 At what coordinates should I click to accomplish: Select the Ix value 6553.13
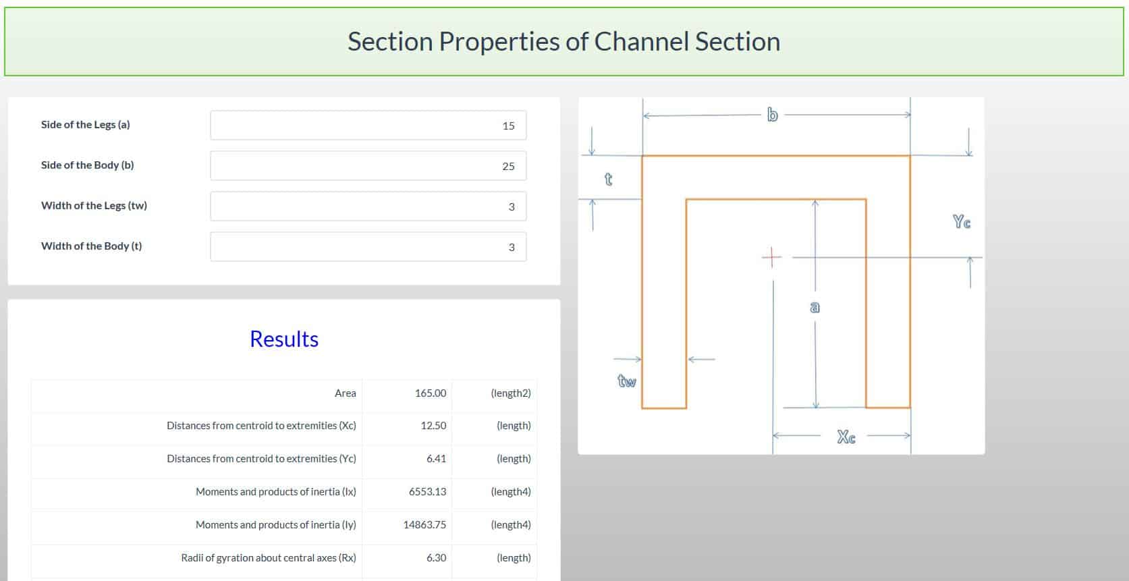pyautogui.click(x=428, y=492)
